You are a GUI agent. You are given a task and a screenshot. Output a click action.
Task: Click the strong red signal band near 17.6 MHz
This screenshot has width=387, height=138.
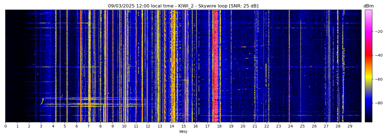tap(215, 66)
